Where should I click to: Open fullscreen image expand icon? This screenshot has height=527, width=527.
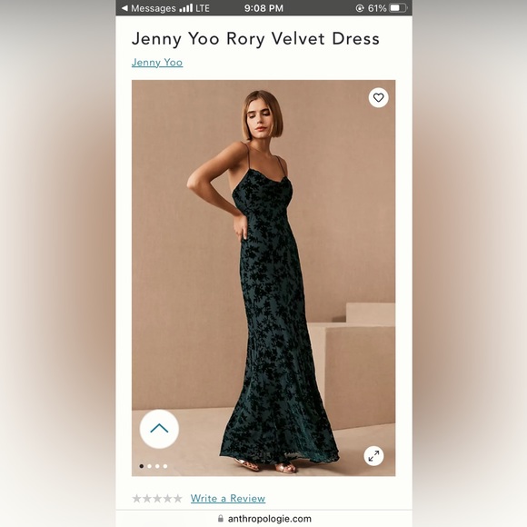[x=373, y=456]
